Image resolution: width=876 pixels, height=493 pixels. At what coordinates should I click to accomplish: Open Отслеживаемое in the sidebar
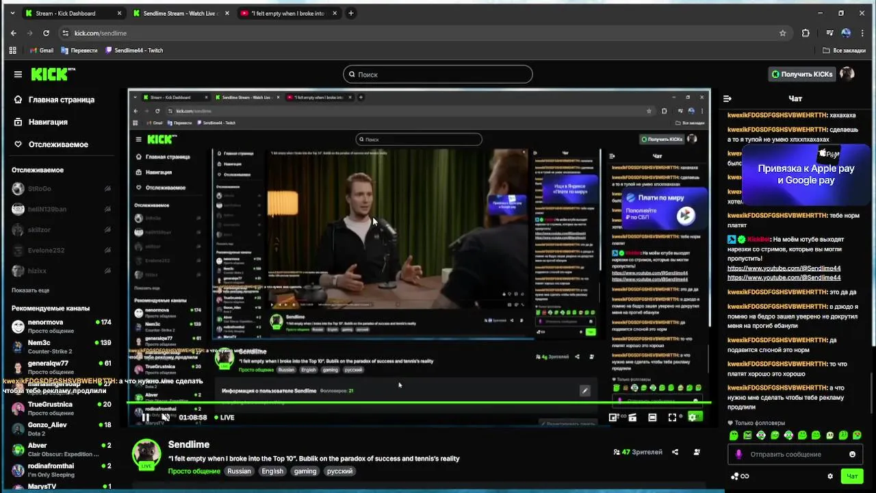point(51,144)
